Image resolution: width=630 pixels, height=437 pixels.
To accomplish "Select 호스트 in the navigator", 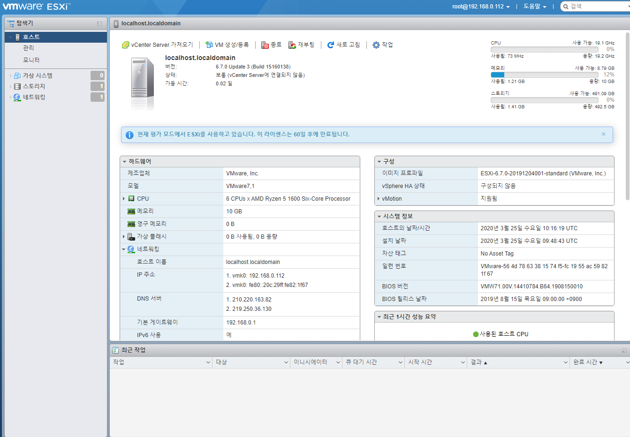I will click(x=56, y=37).
